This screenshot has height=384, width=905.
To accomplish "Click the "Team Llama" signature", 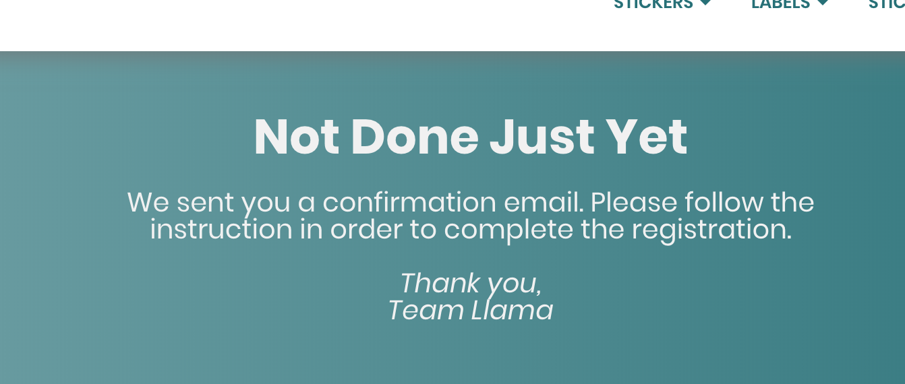I will pyautogui.click(x=471, y=311).
